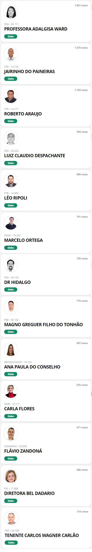Click Dr Hidalgo's avatar
The width and height of the screenshot is (92, 552).
click(11, 265)
